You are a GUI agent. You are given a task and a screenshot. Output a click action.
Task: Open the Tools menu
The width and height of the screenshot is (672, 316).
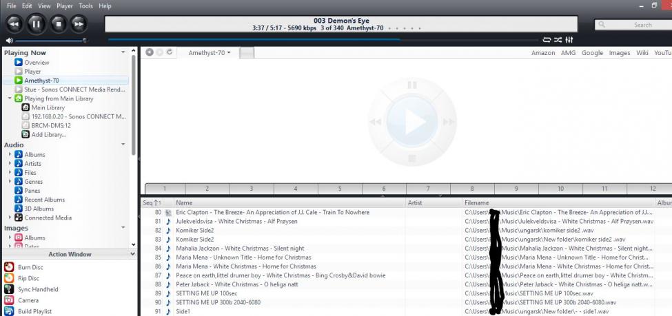point(85,6)
